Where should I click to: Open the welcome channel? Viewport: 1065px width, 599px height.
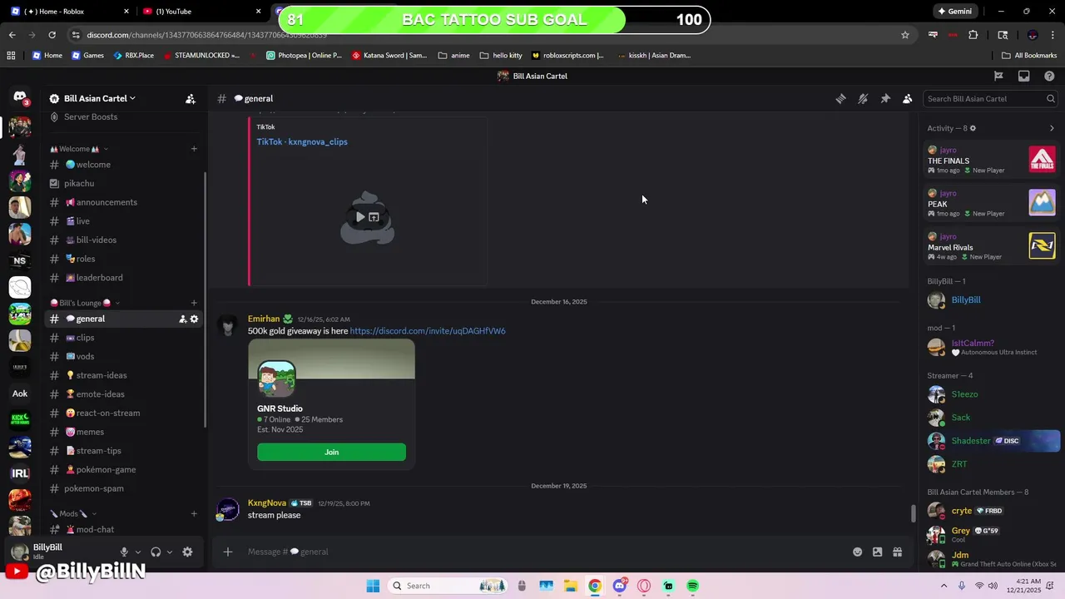tap(123, 165)
